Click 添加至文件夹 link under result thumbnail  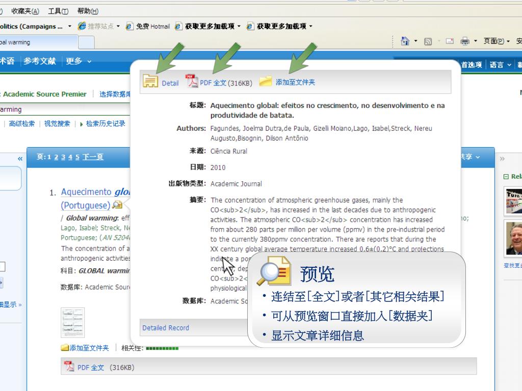pyautogui.click(x=89, y=348)
